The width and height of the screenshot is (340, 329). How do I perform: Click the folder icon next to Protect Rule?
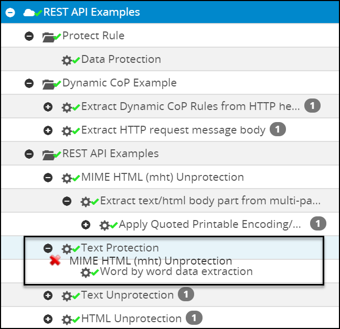pyautogui.click(x=48, y=37)
